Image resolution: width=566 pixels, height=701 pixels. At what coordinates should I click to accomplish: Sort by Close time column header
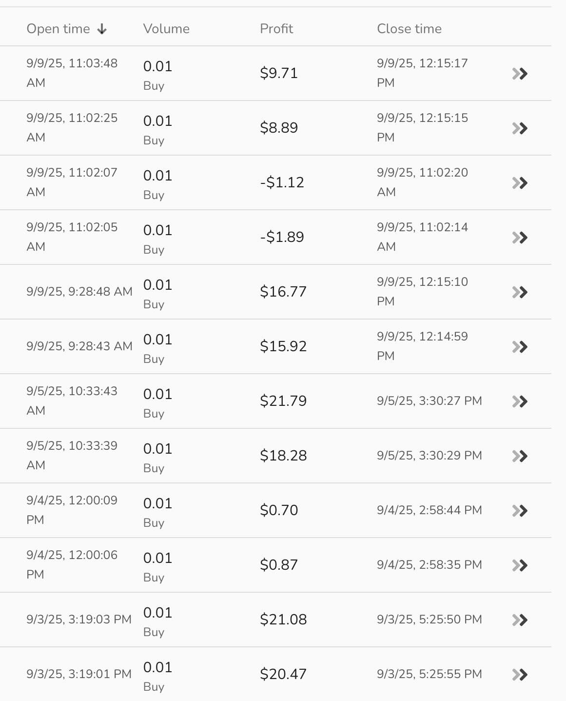pyautogui.click(x=409, y=29)
